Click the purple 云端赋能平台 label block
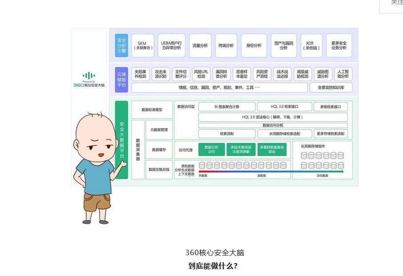Image resolution: width=403 pixels, height=276 pixels. click(121, 80)
